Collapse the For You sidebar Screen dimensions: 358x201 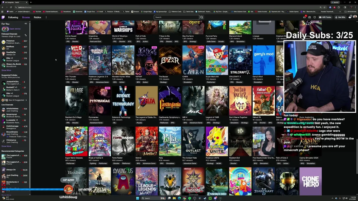(x=26, y=24)
